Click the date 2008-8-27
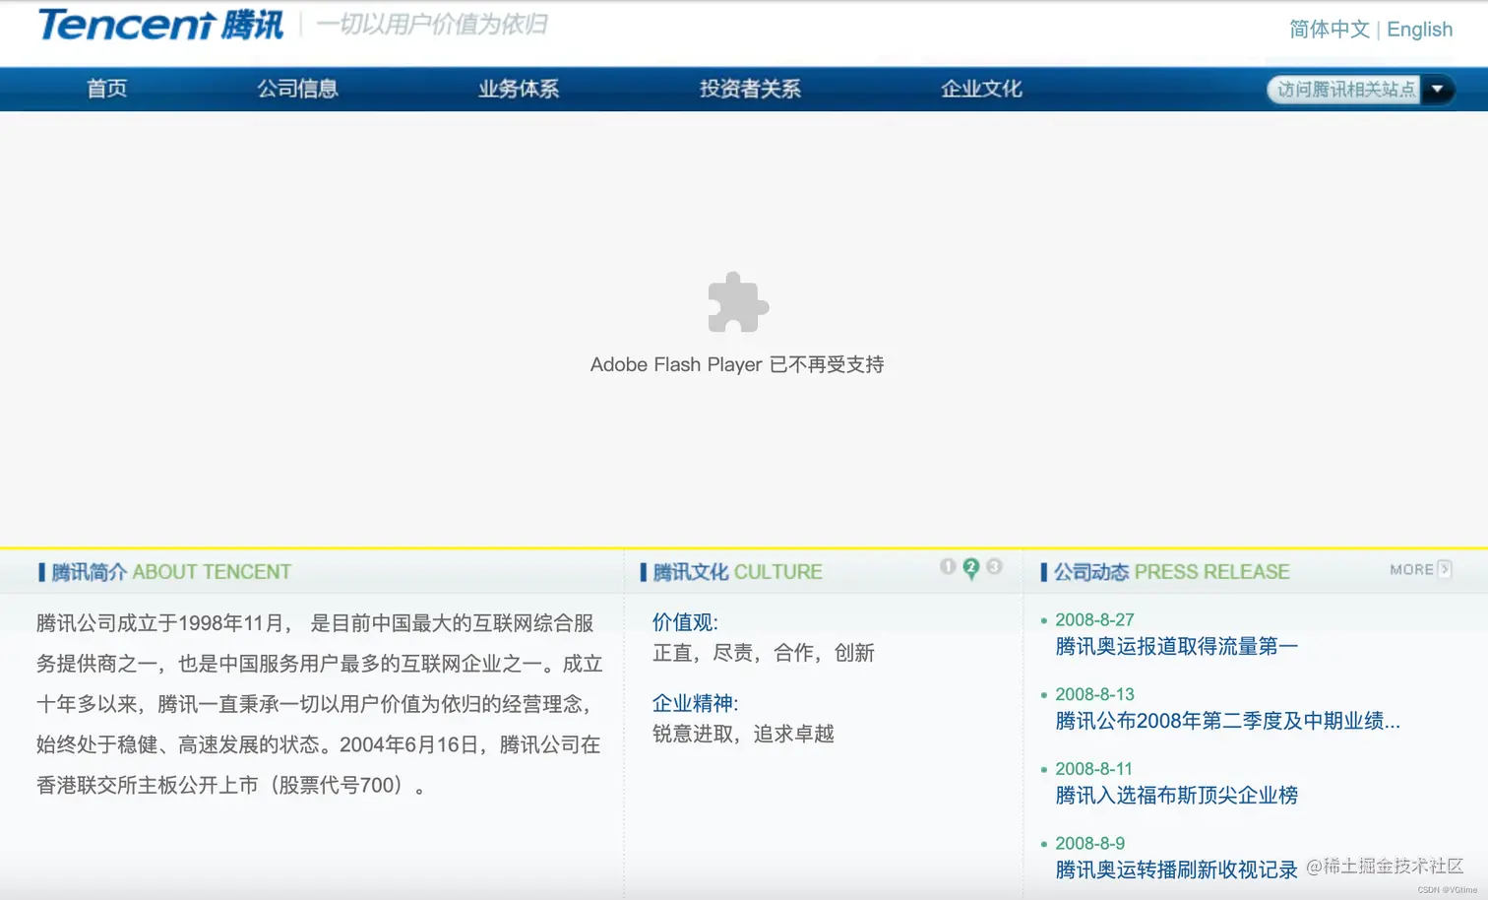Image resolution: width=1488 pixels, height=900 pixels. 1094,619
